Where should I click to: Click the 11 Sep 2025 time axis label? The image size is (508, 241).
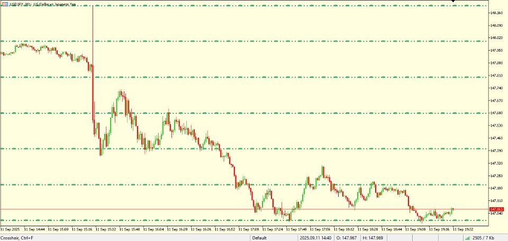[x=10, y=229]
